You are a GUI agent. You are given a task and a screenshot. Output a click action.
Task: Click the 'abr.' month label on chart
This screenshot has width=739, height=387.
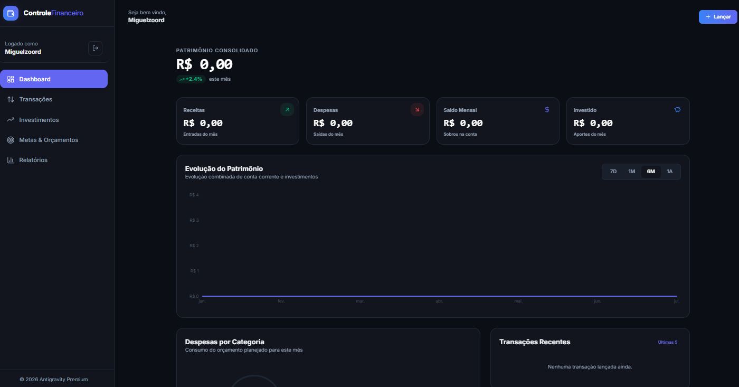439,301
